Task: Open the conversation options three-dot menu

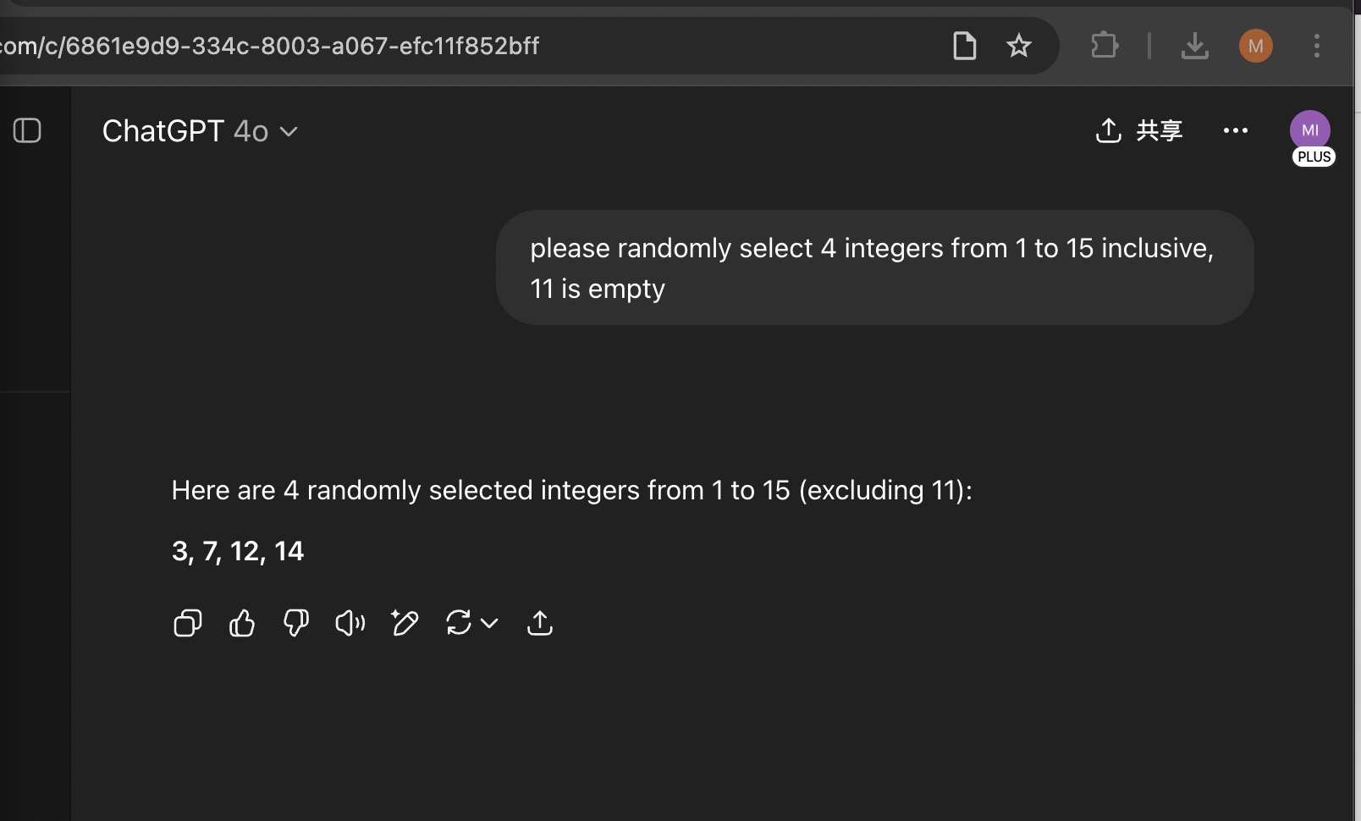Action: point(1236,130)
